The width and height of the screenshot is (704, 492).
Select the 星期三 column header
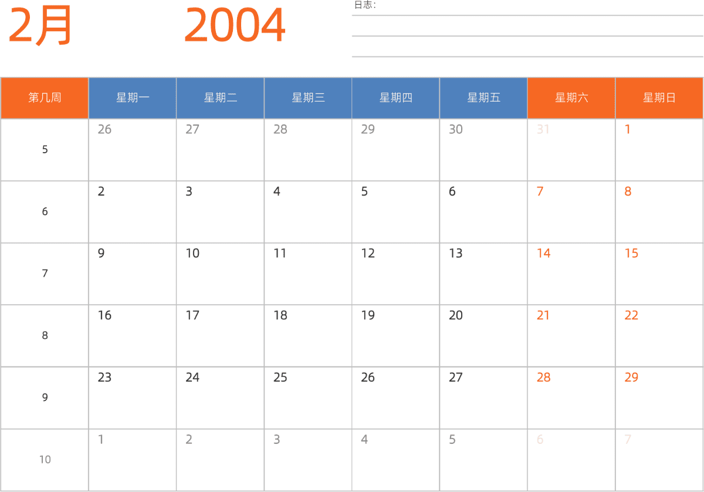pyautogui.click(x=308, y=98)
